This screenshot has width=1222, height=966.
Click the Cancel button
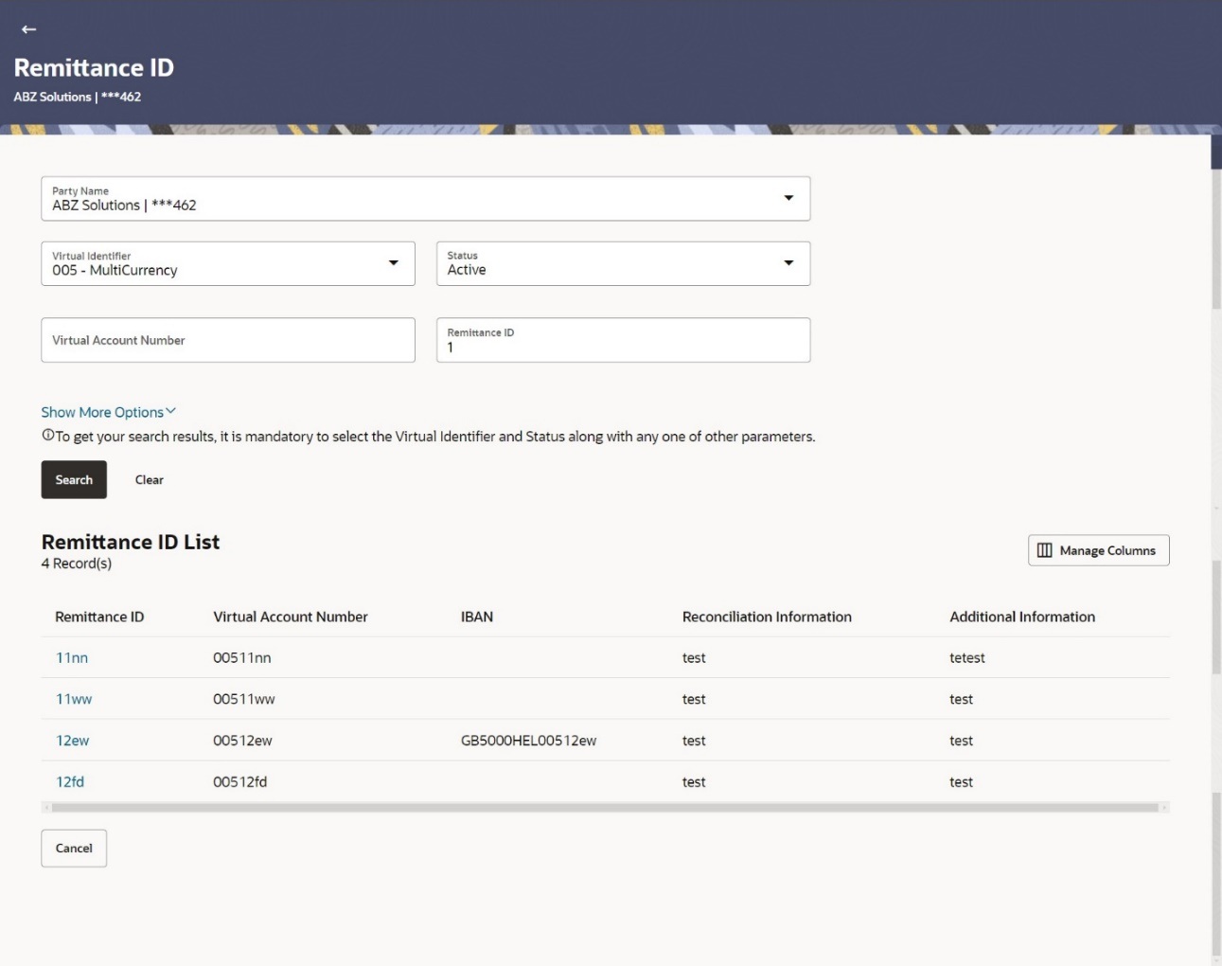[x=74, y=848]
